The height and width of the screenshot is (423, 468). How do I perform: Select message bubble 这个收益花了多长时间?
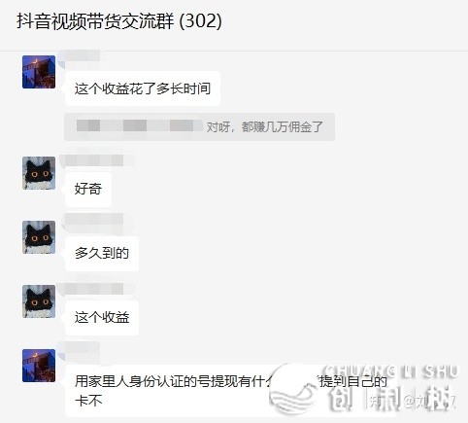coord(143,88)
